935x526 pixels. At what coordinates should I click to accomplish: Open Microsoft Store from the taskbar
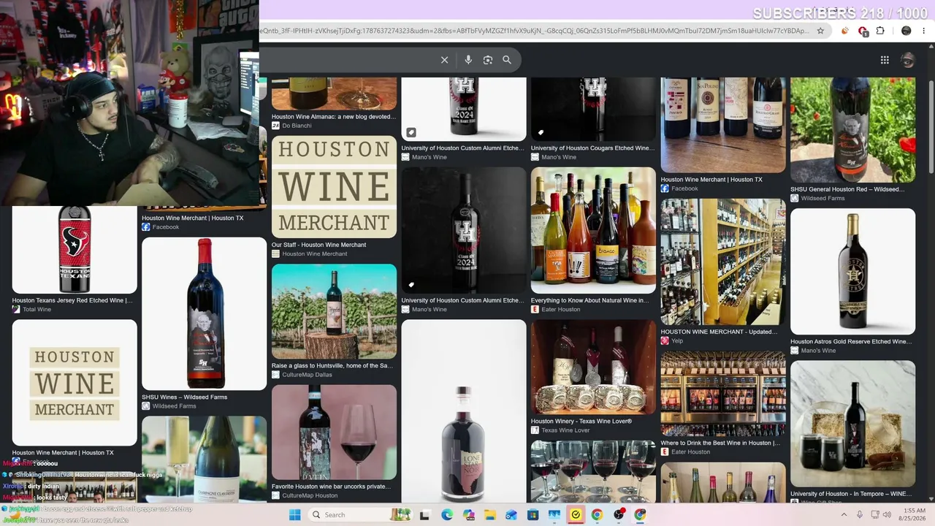tap(533, 515)
